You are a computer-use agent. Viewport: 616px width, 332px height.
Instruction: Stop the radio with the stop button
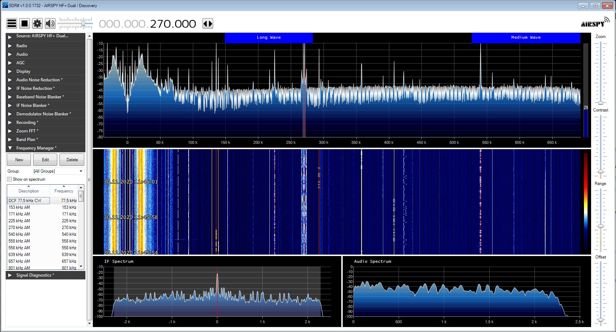pos(25,23)
